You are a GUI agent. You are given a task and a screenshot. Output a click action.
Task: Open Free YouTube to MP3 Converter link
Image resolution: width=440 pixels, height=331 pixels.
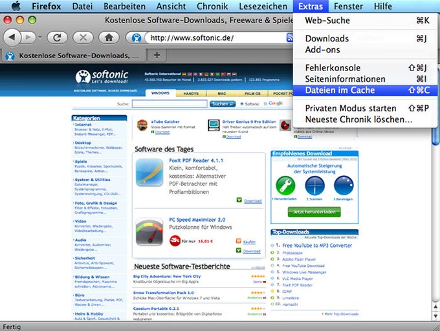(x=317, y=246)
